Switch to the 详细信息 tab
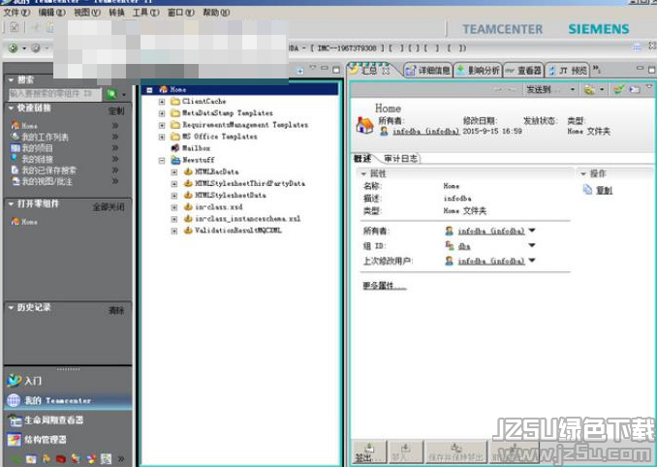Screen dimensions: 657x467 pos(427,71)
